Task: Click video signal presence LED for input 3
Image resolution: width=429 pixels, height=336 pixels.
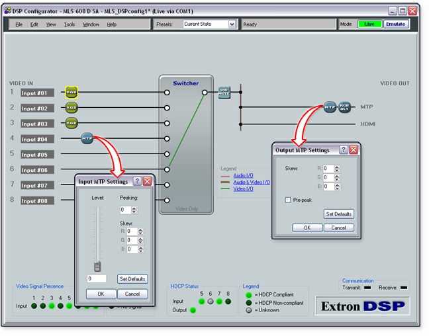Action: coord(52,306)
